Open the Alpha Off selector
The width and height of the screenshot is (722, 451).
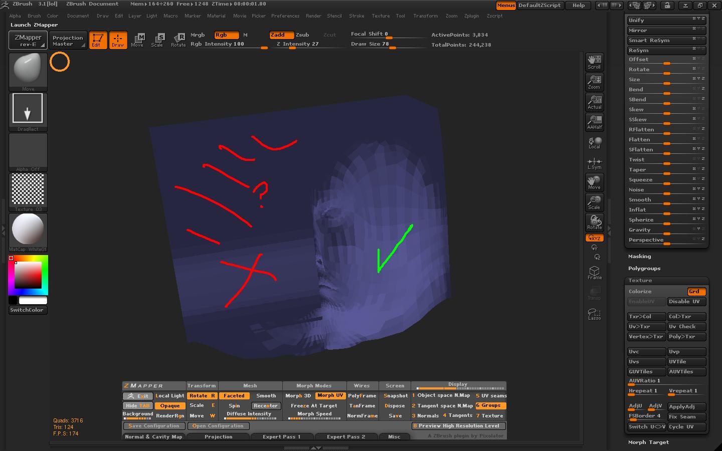(x=28, y=152)
